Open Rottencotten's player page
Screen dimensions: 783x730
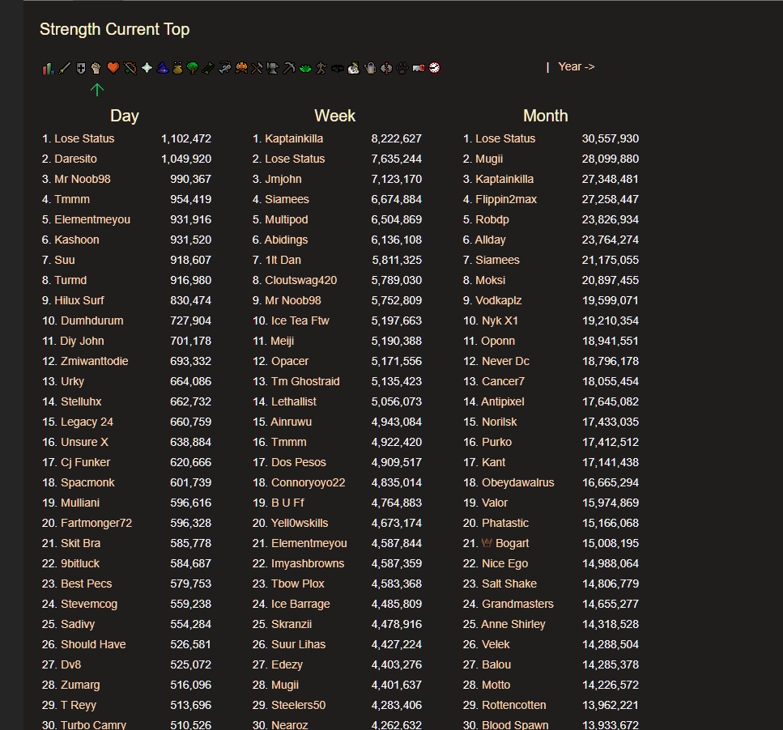(x=514, y=705)
